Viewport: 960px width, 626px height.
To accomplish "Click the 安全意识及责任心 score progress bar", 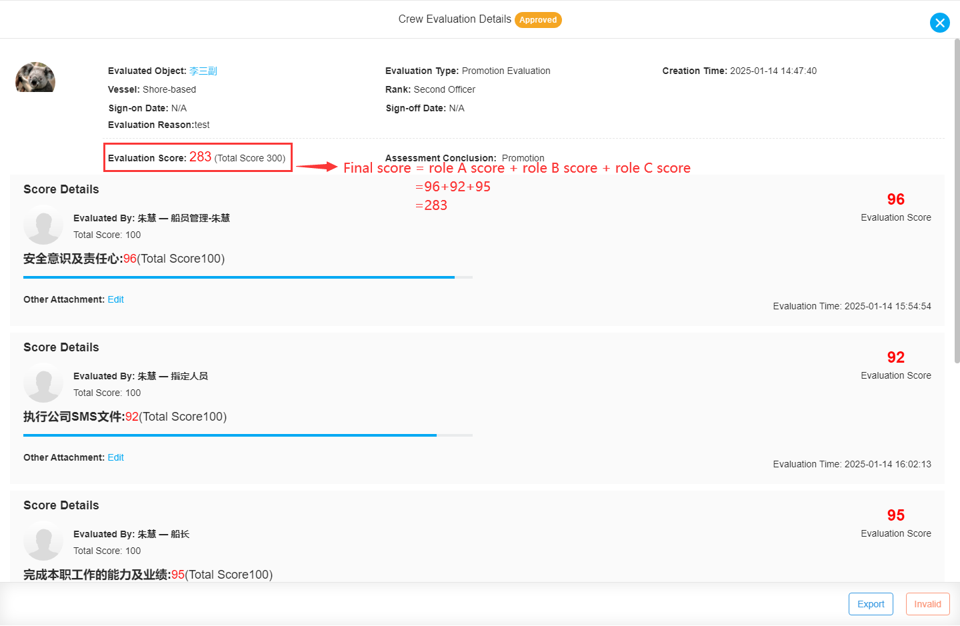I will point(248,277).
